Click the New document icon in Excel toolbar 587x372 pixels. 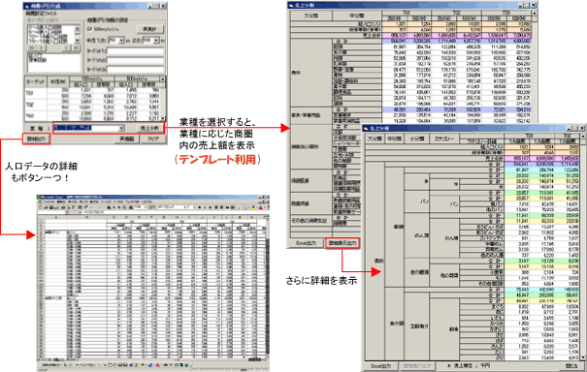(41, 207)
